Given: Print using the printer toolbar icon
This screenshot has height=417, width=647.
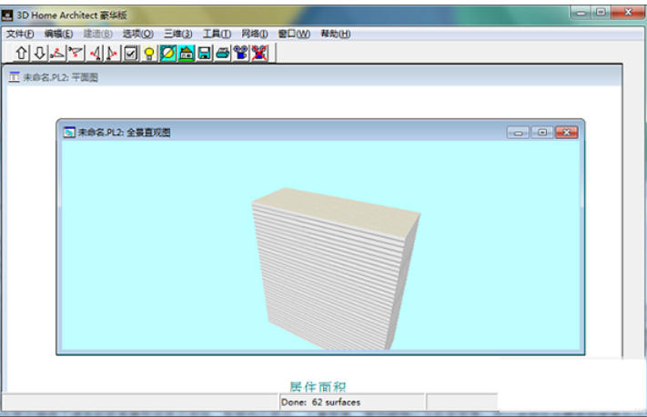Looking at the screenshot, I should 223,53.
